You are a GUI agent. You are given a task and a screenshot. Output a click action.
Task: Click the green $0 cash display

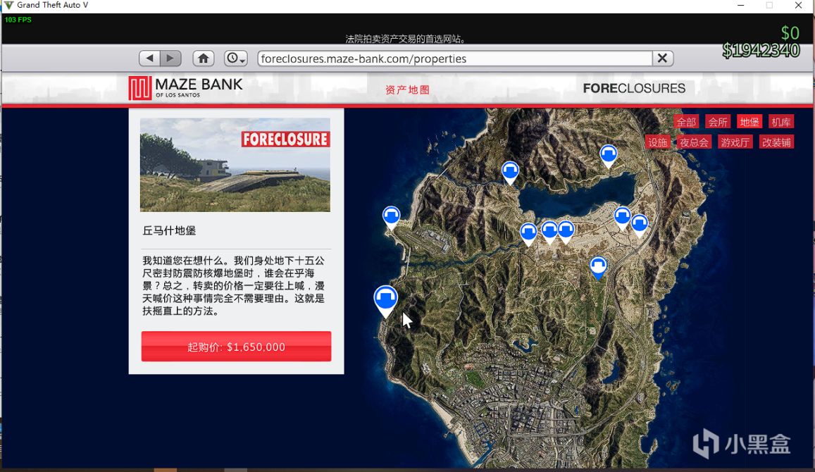point(790,33)
